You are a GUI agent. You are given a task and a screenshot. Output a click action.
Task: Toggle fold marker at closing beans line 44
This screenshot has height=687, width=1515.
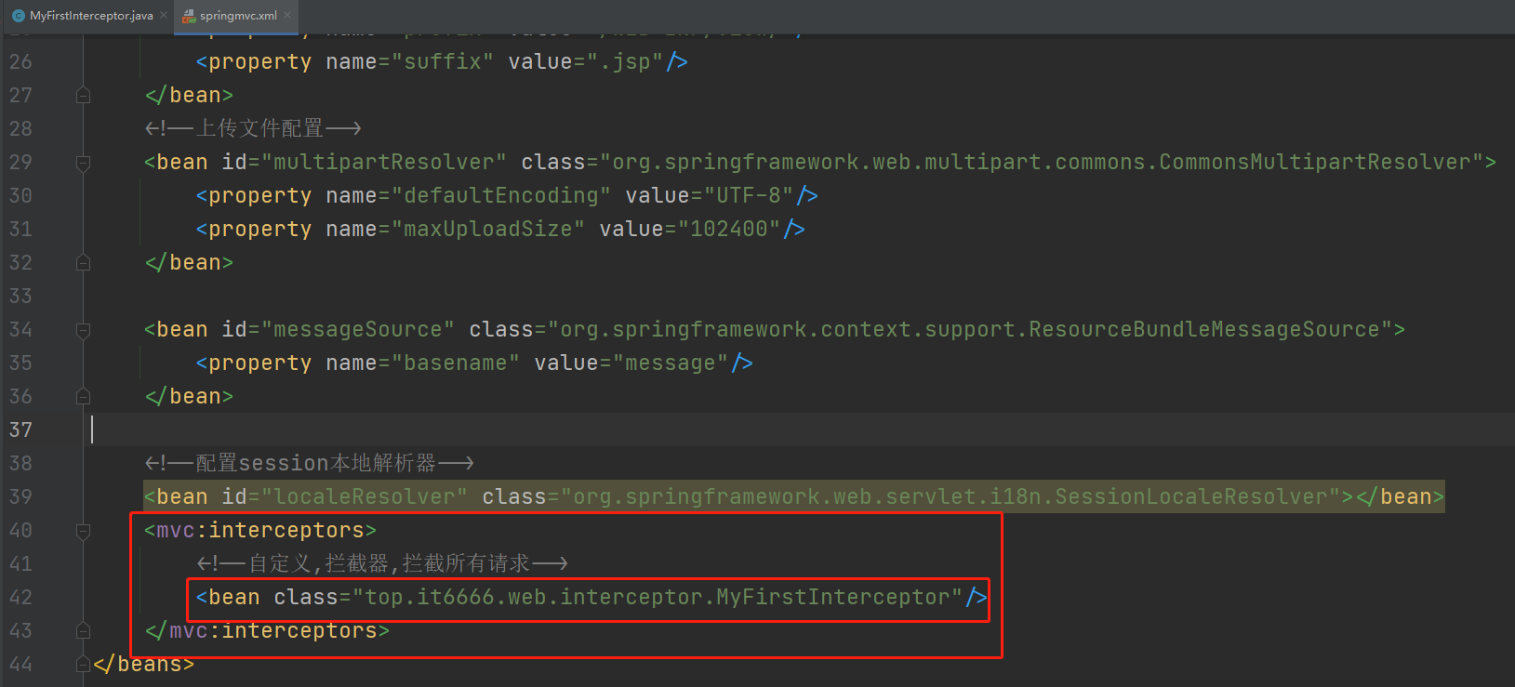[83, 664]
